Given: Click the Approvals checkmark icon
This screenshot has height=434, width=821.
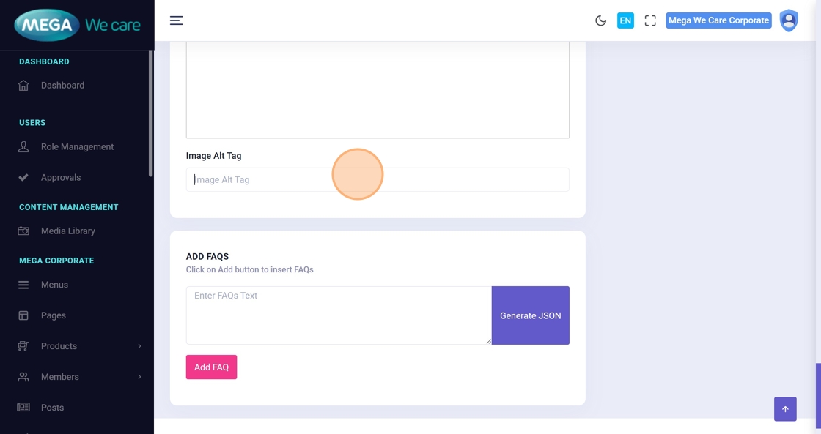Looking at the screenshot, I should (x=23, y=178).
